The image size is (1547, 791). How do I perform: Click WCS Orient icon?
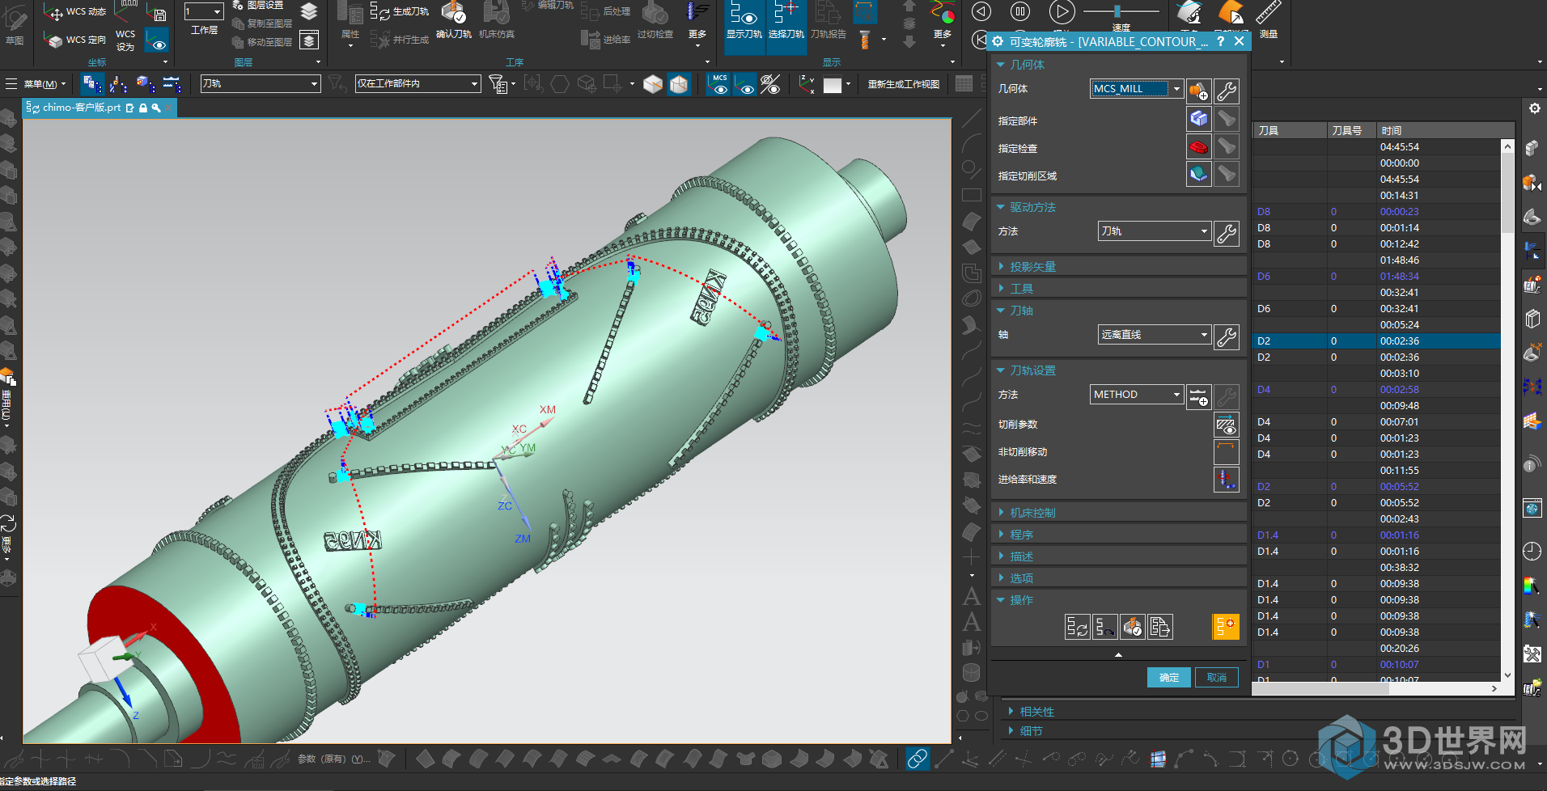tap(76, 40)
